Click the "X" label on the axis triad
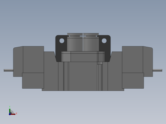The height and width of the screenshot is (124, 166). [16, 114]
